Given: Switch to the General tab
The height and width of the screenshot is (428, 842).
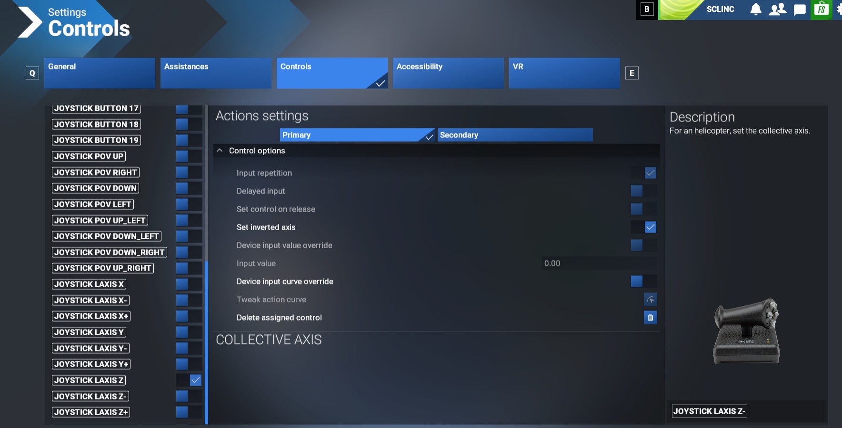Looking at the screenshot, I should click(100, 73).
